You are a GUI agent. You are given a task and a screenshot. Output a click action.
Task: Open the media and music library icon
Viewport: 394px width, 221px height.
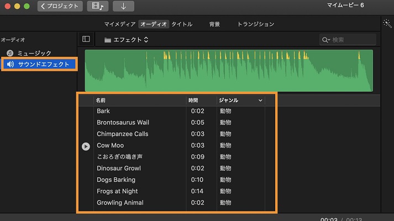(x=98, y=6)
